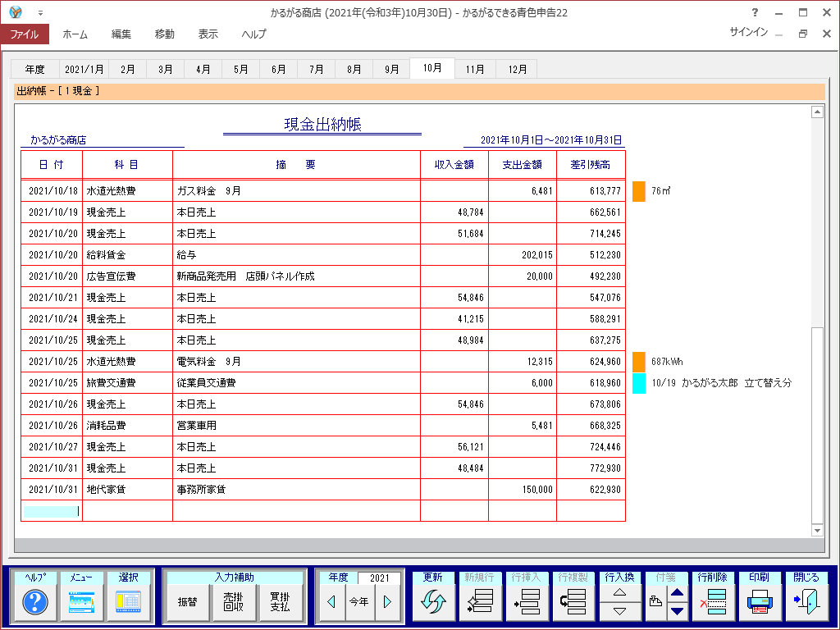Screen dimensions: 840x630
Task: Click the 付箋 blue down triangle
Action: (x=677, y=611)
